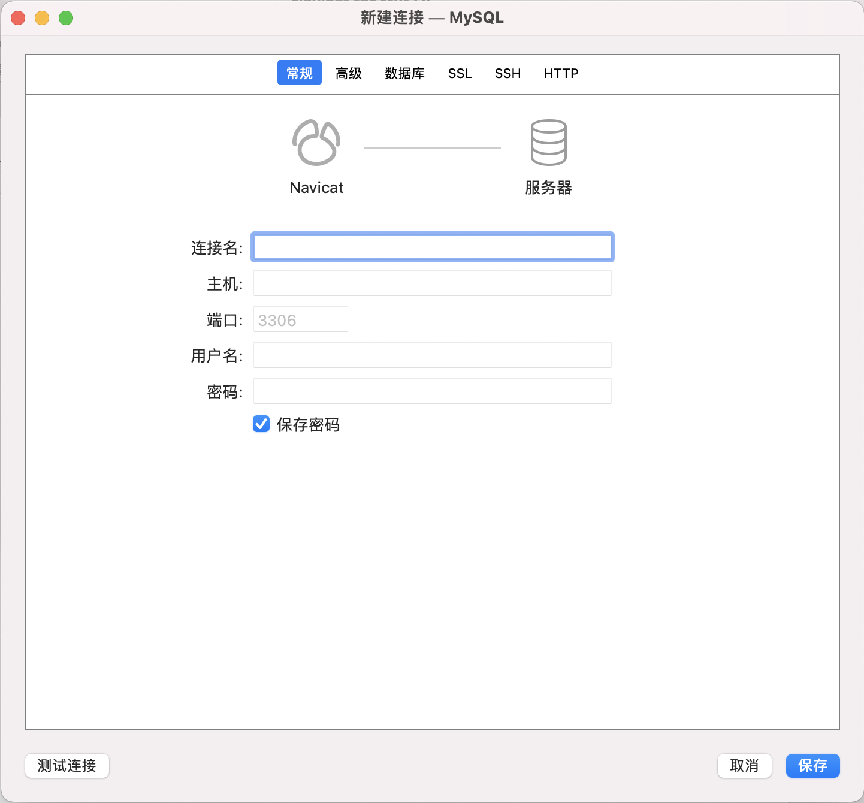Screen dimensions: 864x803
Task: Click the 取消 button
Action: 745,766
